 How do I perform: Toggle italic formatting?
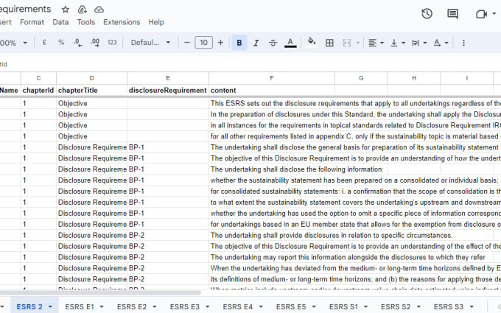(x=256, y=43)
